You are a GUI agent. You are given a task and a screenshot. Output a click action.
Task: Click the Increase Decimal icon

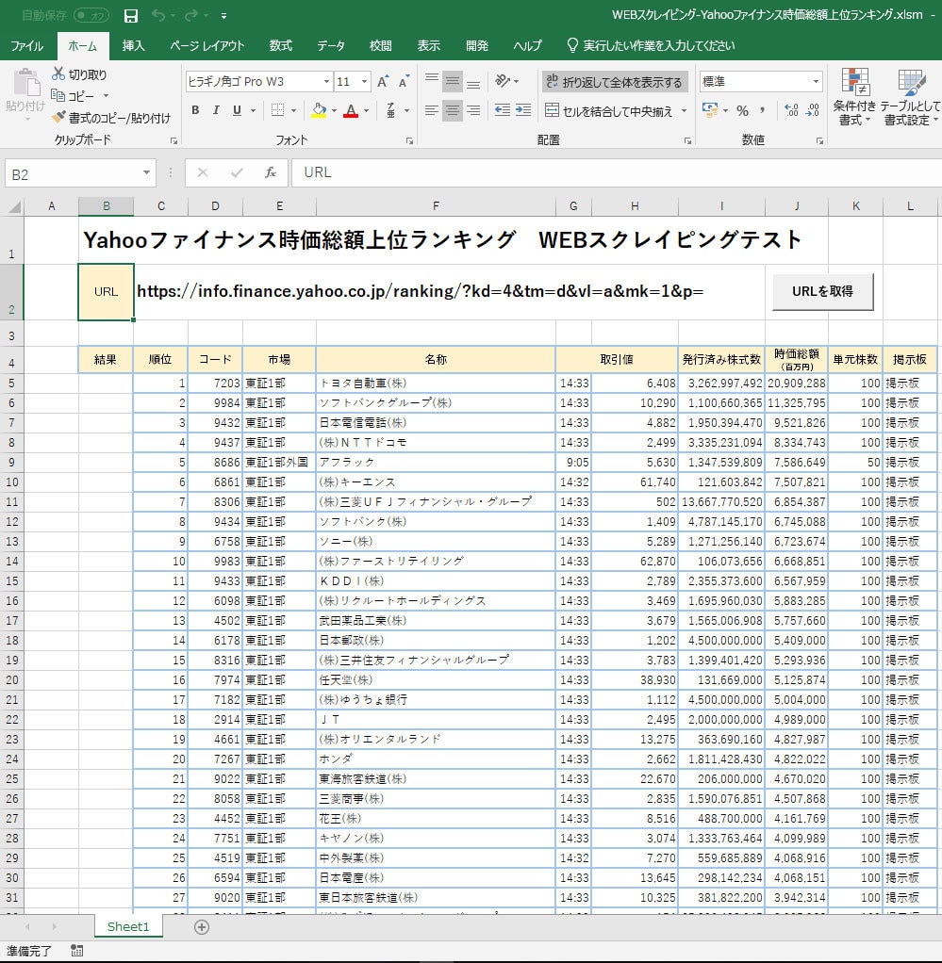click(791, 110)
